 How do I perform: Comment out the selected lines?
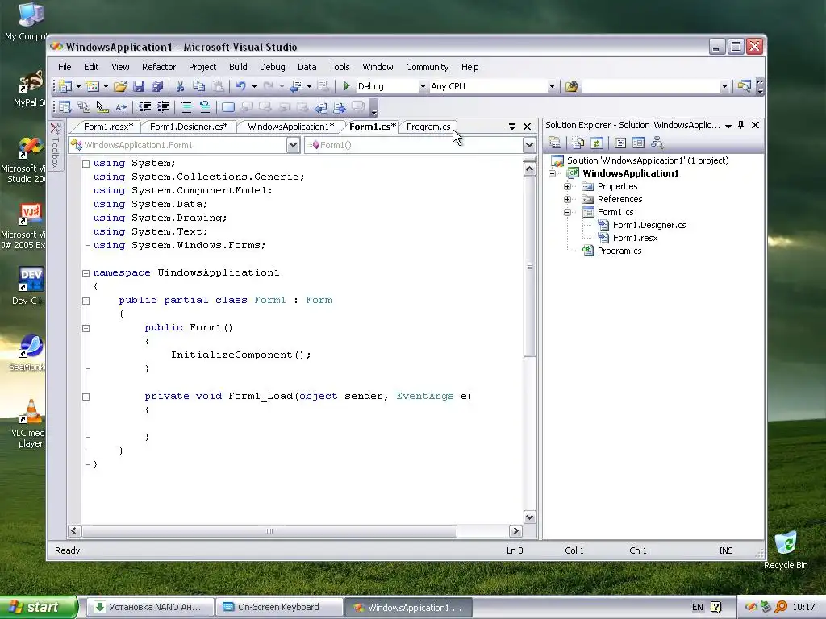tap(186, 107)
